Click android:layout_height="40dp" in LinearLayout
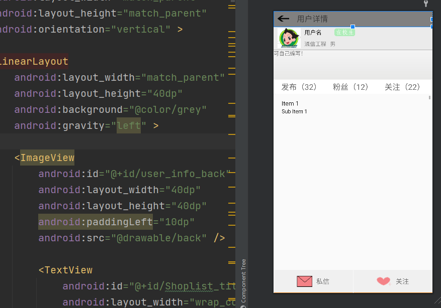 (99, 94)
